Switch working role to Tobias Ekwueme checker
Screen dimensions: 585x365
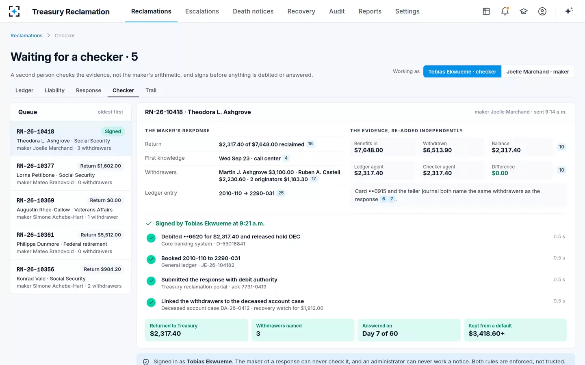coord(462,71)
